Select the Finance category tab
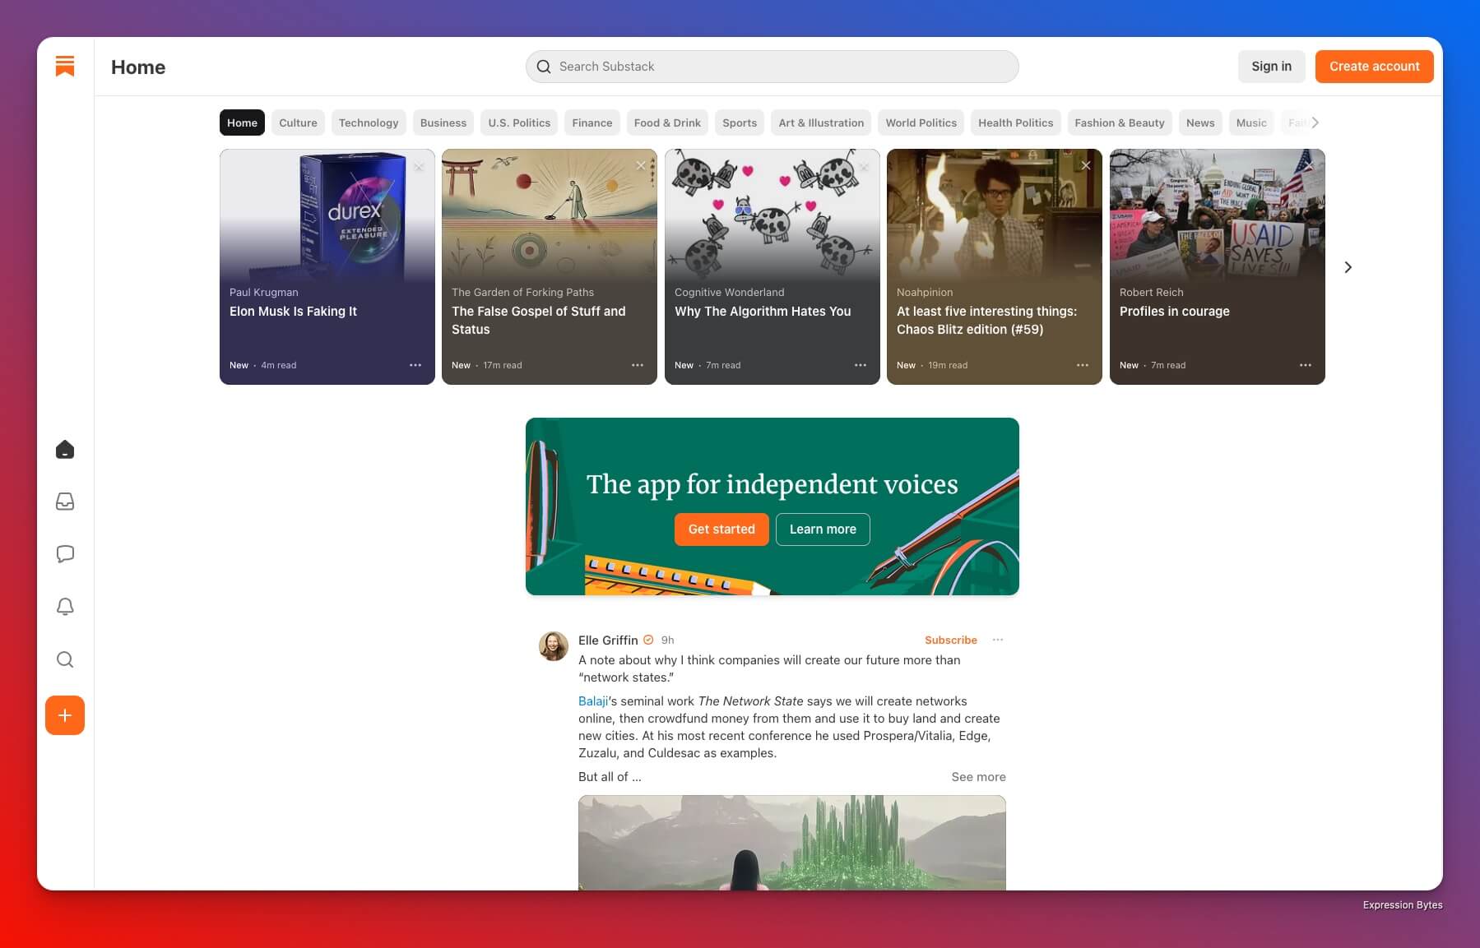 coord(592,123)
